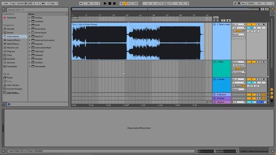The image size is (276, 155).
Task: Solo the 2 MIDI track
Action: pyautogui.click(x=259, y=62)
